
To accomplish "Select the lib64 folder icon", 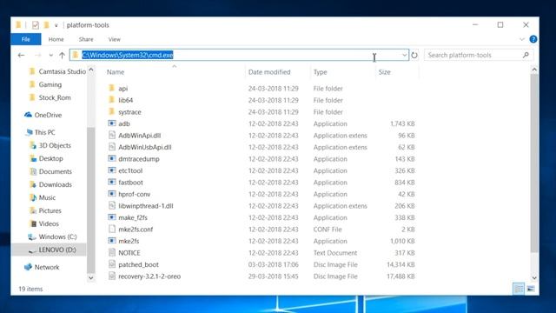I will 112,100.
